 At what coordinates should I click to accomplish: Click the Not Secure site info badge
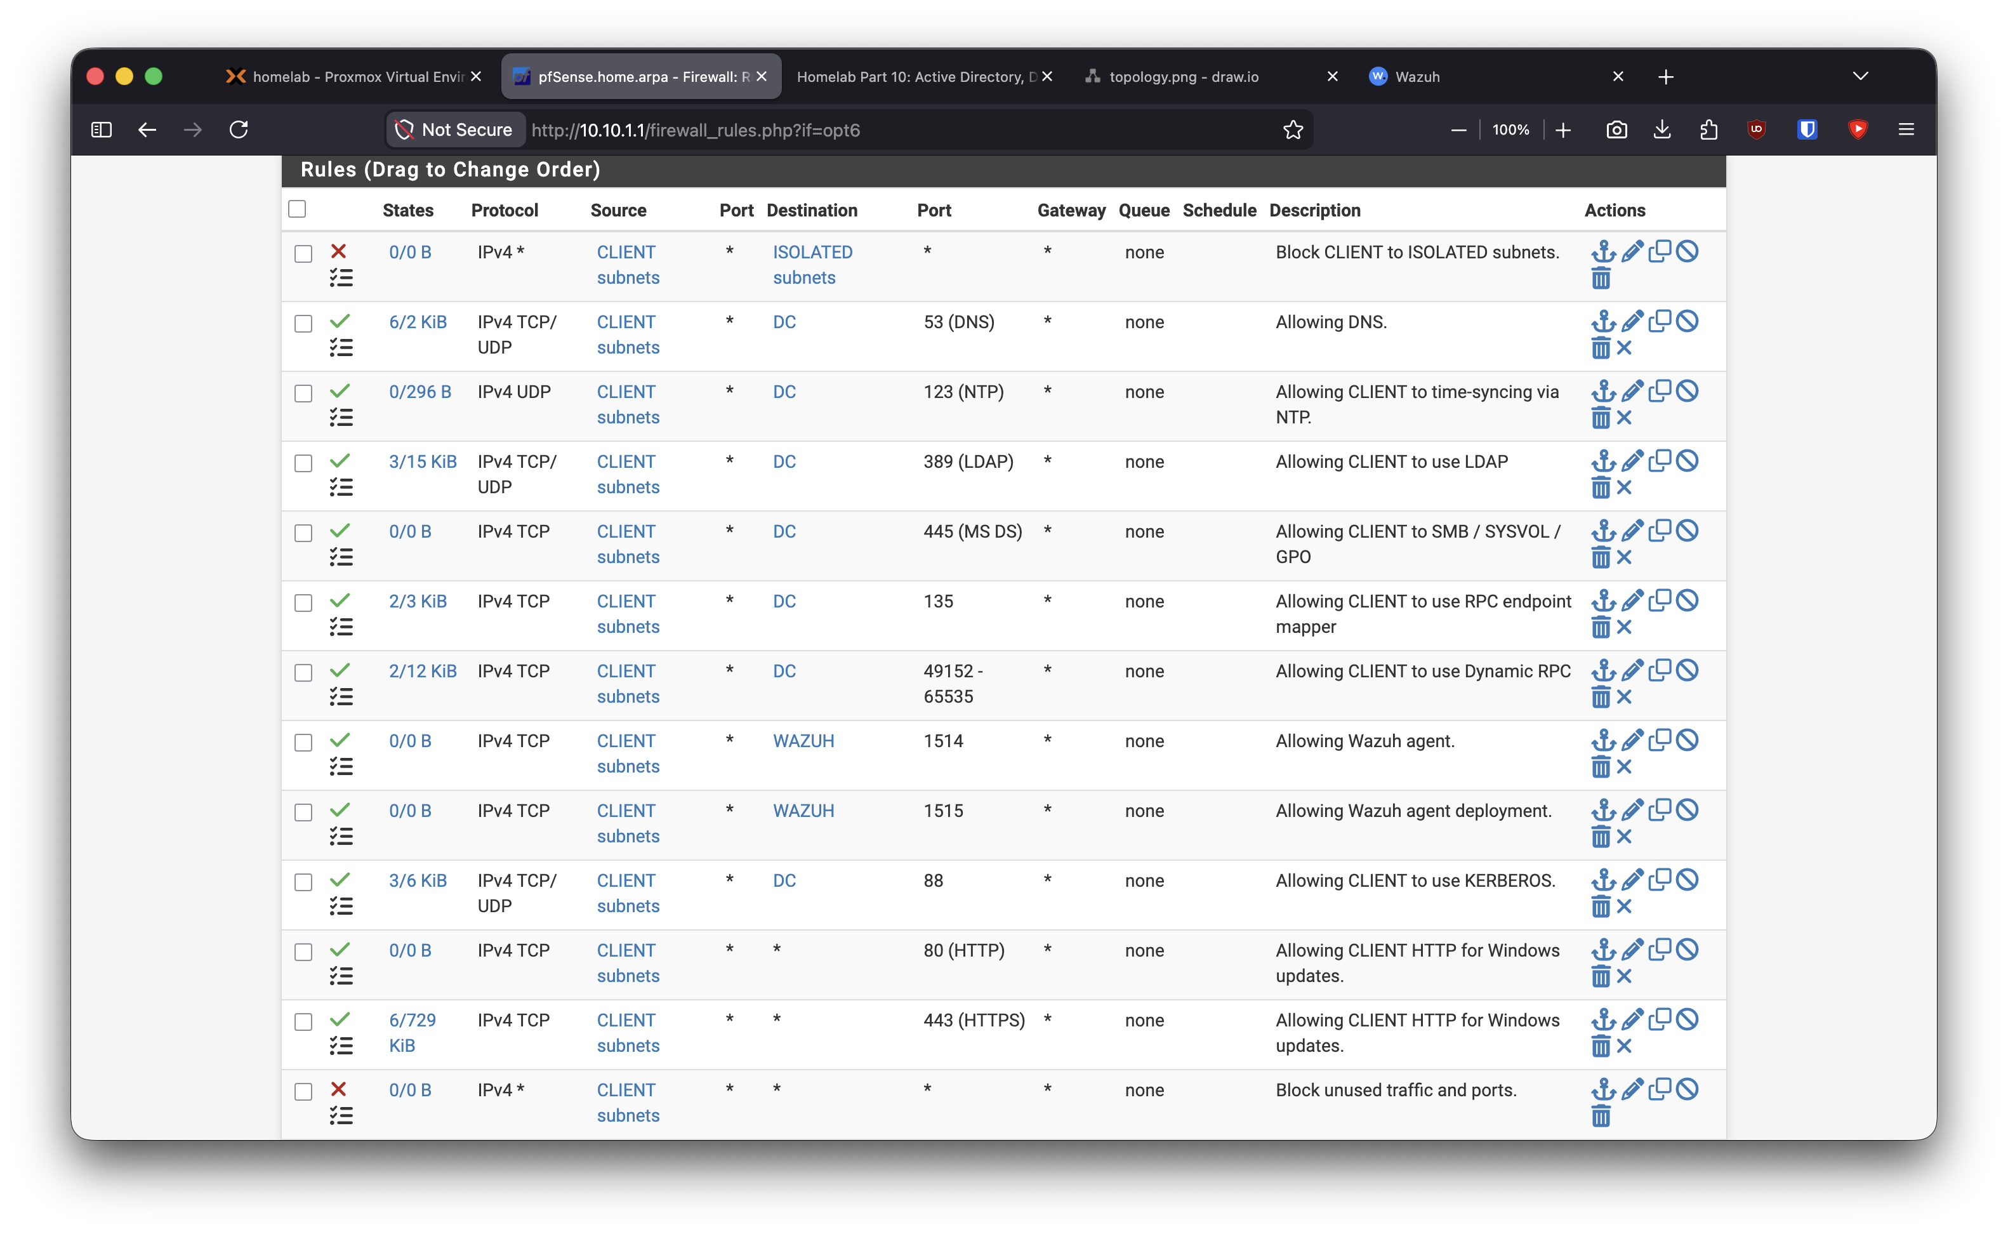tap(454, 129)
